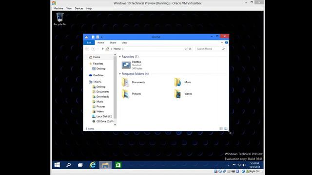The image size is (312, 175).
Task: Click Home in the address bar path
Action: click(x=117, y=49)
